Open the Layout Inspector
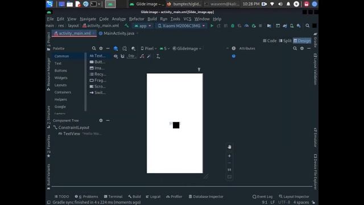This screenshot has height=205, width=364. [x=294, y=196]
